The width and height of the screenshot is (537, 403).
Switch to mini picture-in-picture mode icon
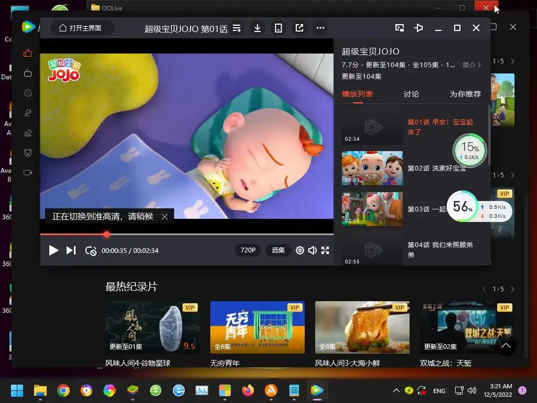point(399,28)
